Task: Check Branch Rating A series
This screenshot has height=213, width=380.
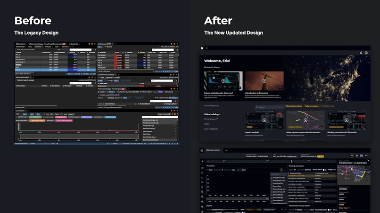Action: (272, 195)
